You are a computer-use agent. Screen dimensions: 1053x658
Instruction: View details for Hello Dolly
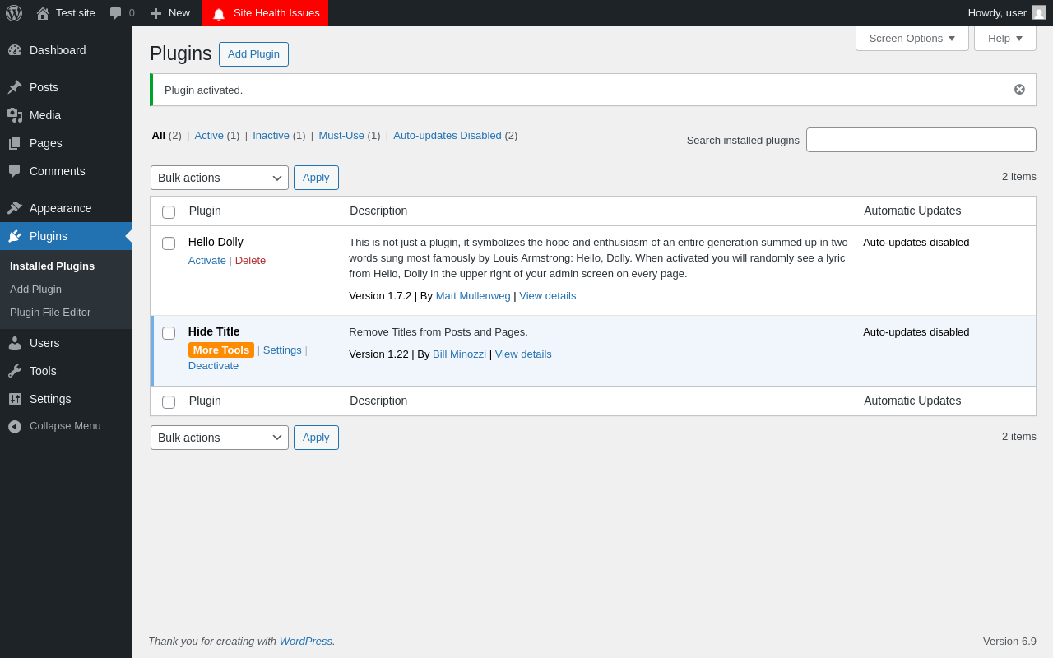(548, 296)
